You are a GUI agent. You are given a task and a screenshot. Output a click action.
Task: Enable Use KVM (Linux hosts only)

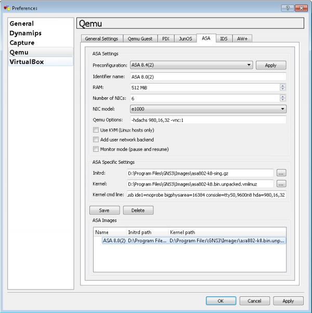pos(96,130)
